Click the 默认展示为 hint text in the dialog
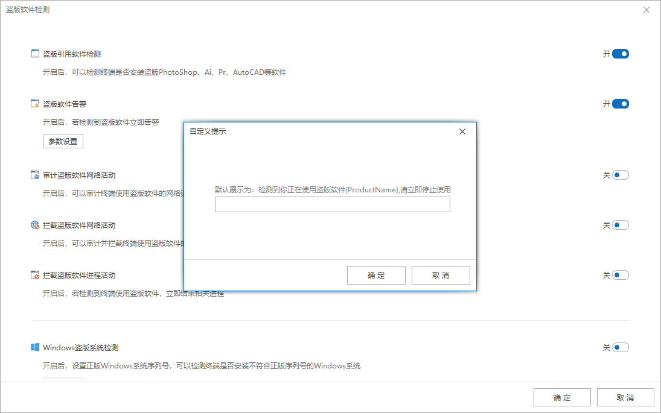The width and height of the screenshot is (661, 413). point(333,190)
